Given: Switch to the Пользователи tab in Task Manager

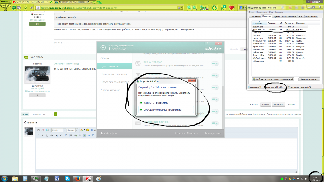Looking at the screenshot, I should click(311, 16).
